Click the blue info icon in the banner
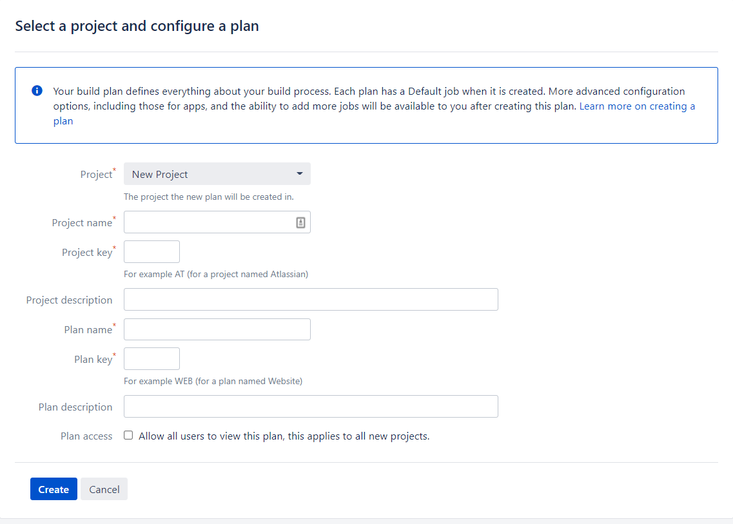 (37, 91)
